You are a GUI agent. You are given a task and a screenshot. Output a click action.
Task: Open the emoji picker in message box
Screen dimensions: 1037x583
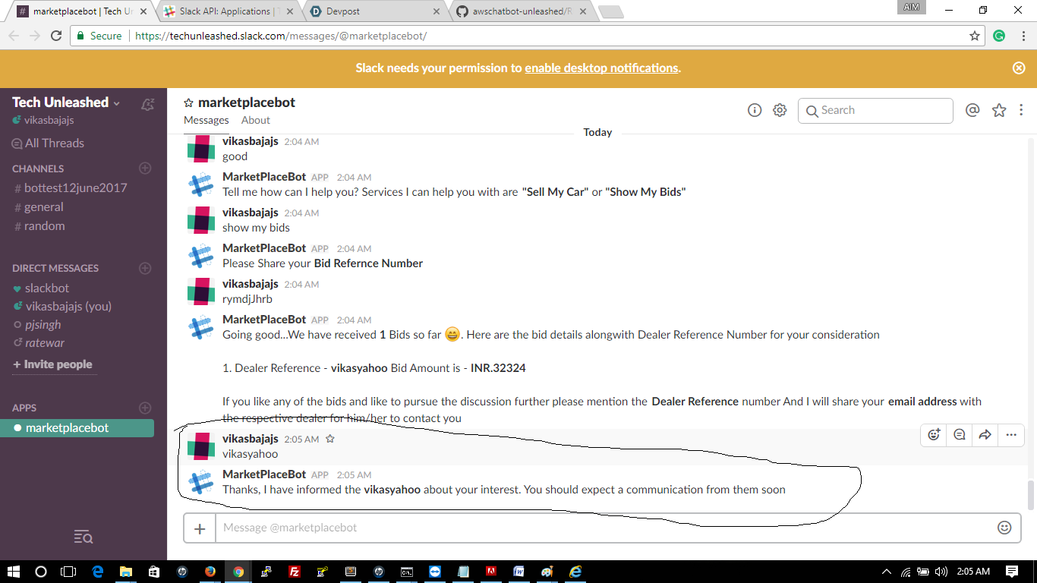1004,528
